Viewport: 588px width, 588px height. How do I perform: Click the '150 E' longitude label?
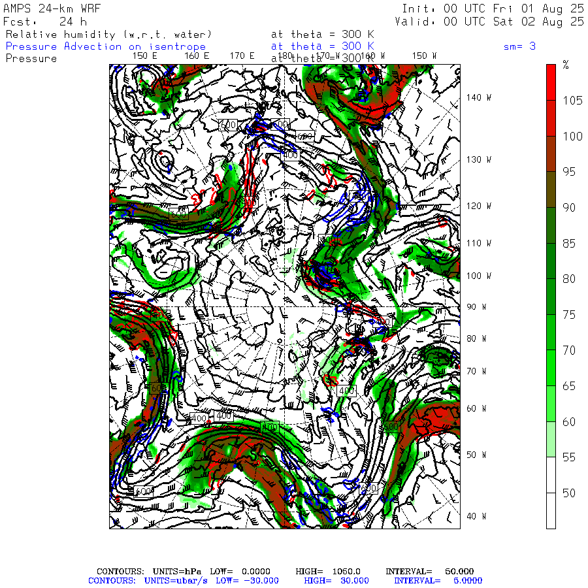(145, 56)
